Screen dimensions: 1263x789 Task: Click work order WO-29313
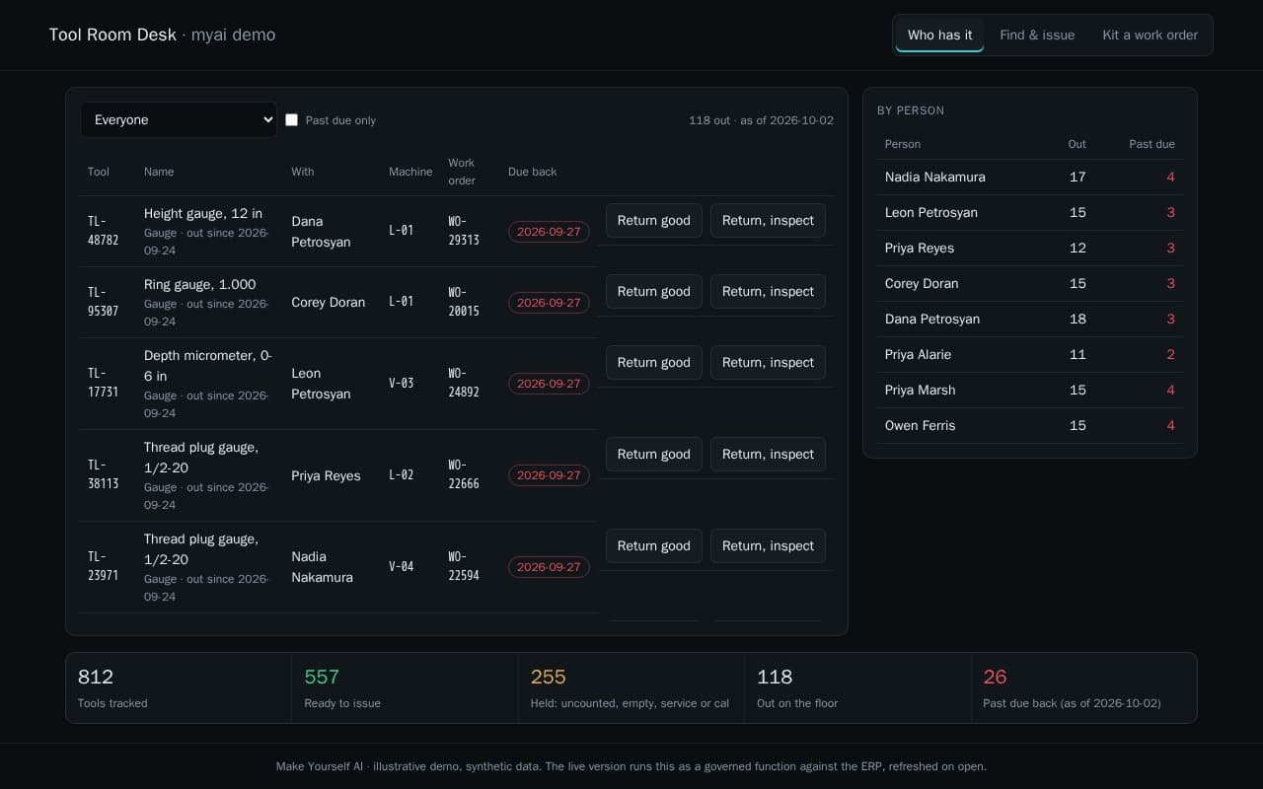tap(464, 231)
